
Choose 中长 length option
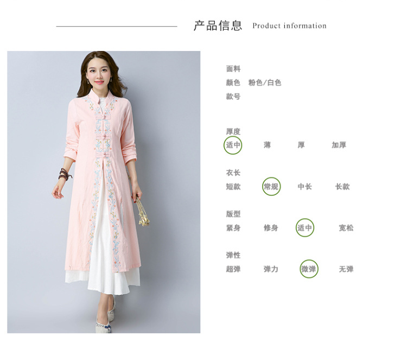click(305, 187)
